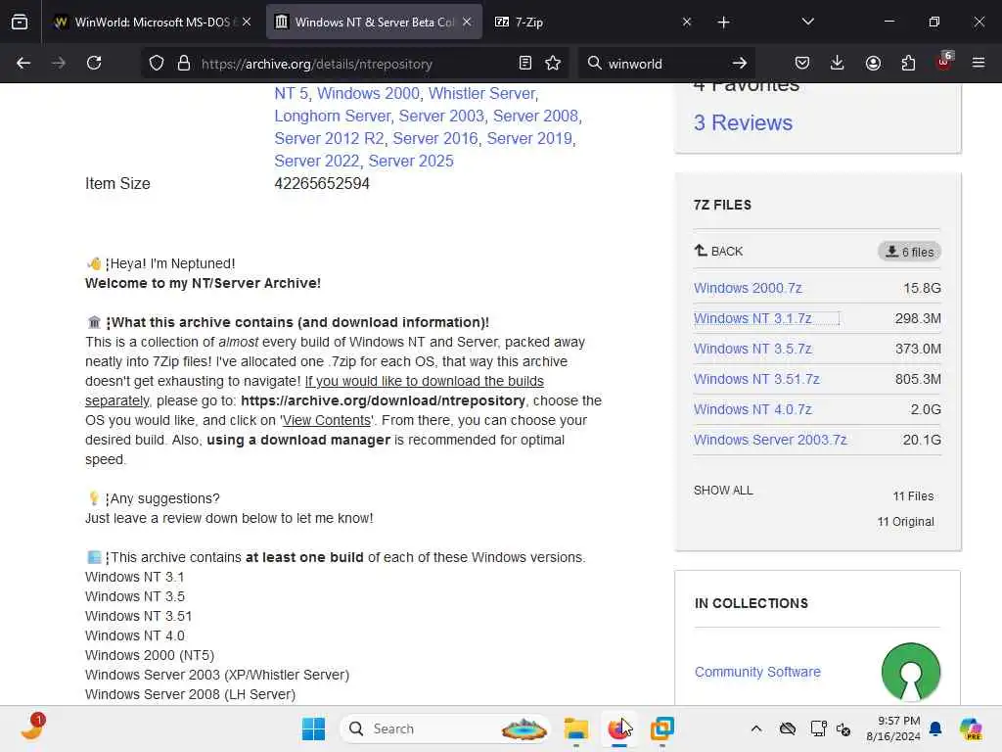The height and width of the screenshot is (752, 1002).
Task: Reload the current page
Action: click(x=94, y=63)
